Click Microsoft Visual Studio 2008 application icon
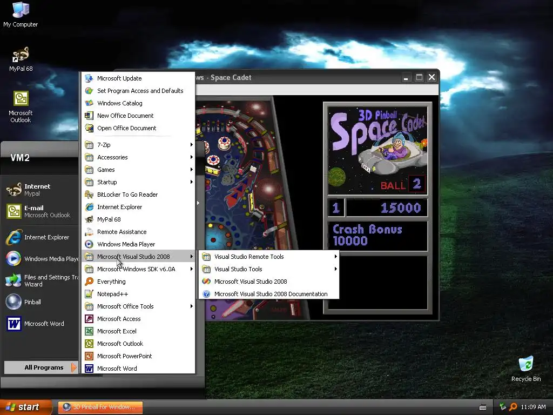Screen dimensions: 553x415 point(206,282)
